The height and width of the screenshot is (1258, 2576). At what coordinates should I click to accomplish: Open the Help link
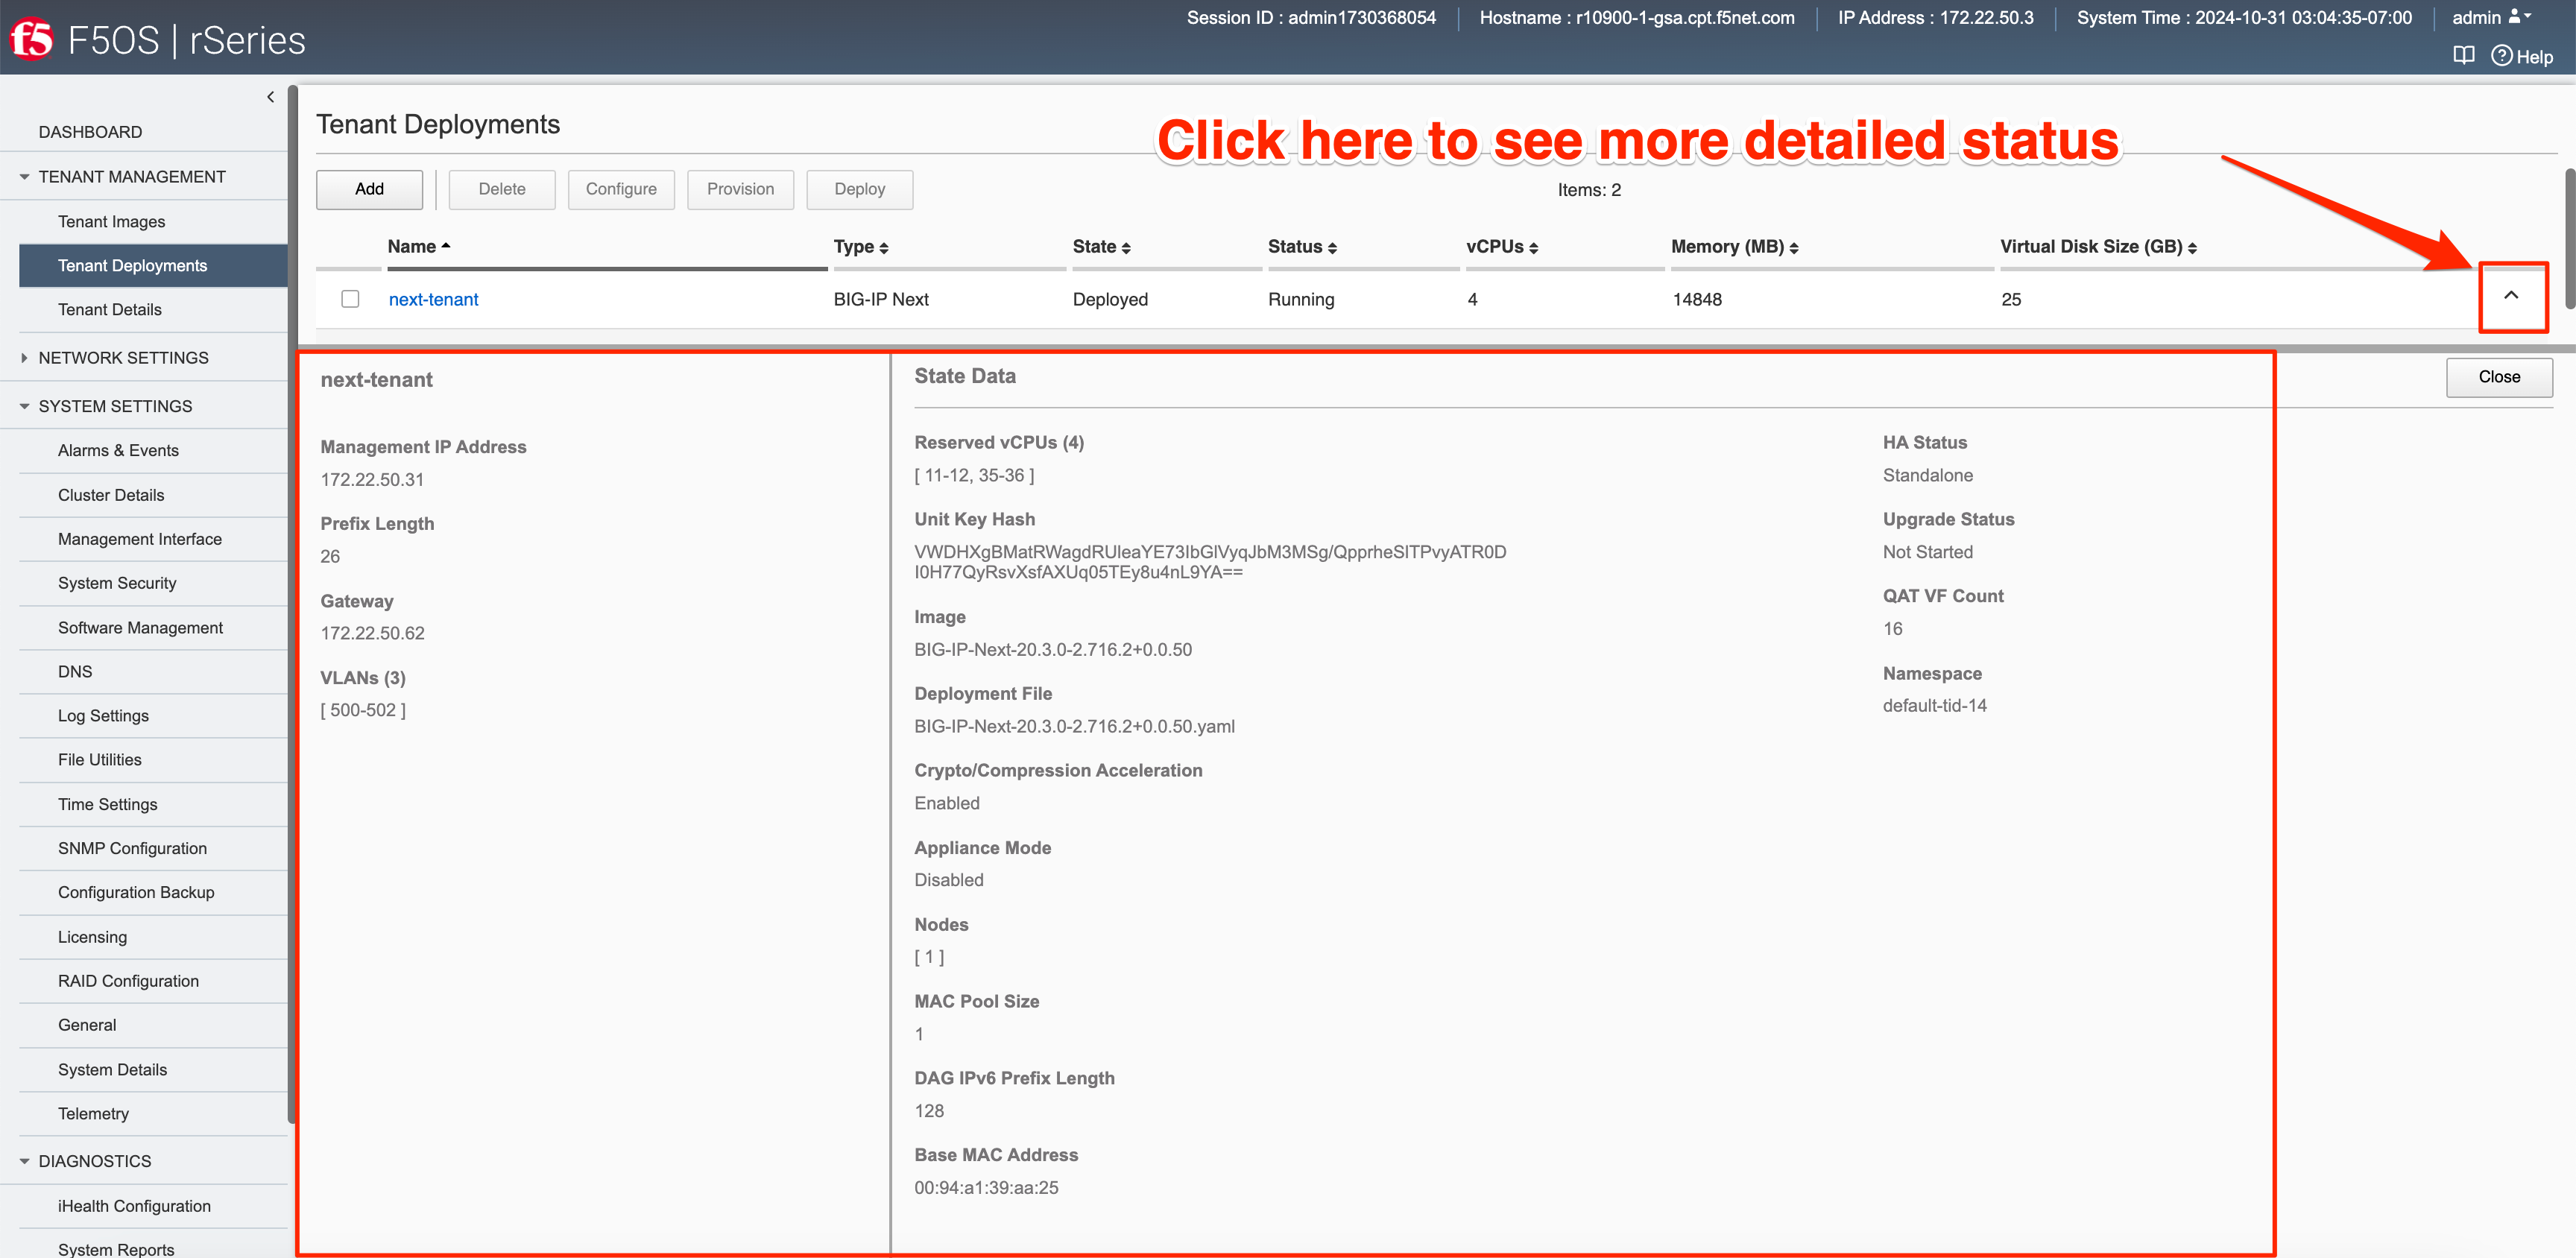click(2521, 56)
